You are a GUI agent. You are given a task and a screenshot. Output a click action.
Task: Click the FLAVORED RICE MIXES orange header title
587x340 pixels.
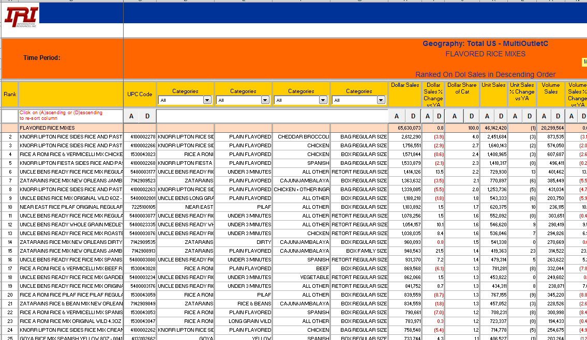(485, 54)
